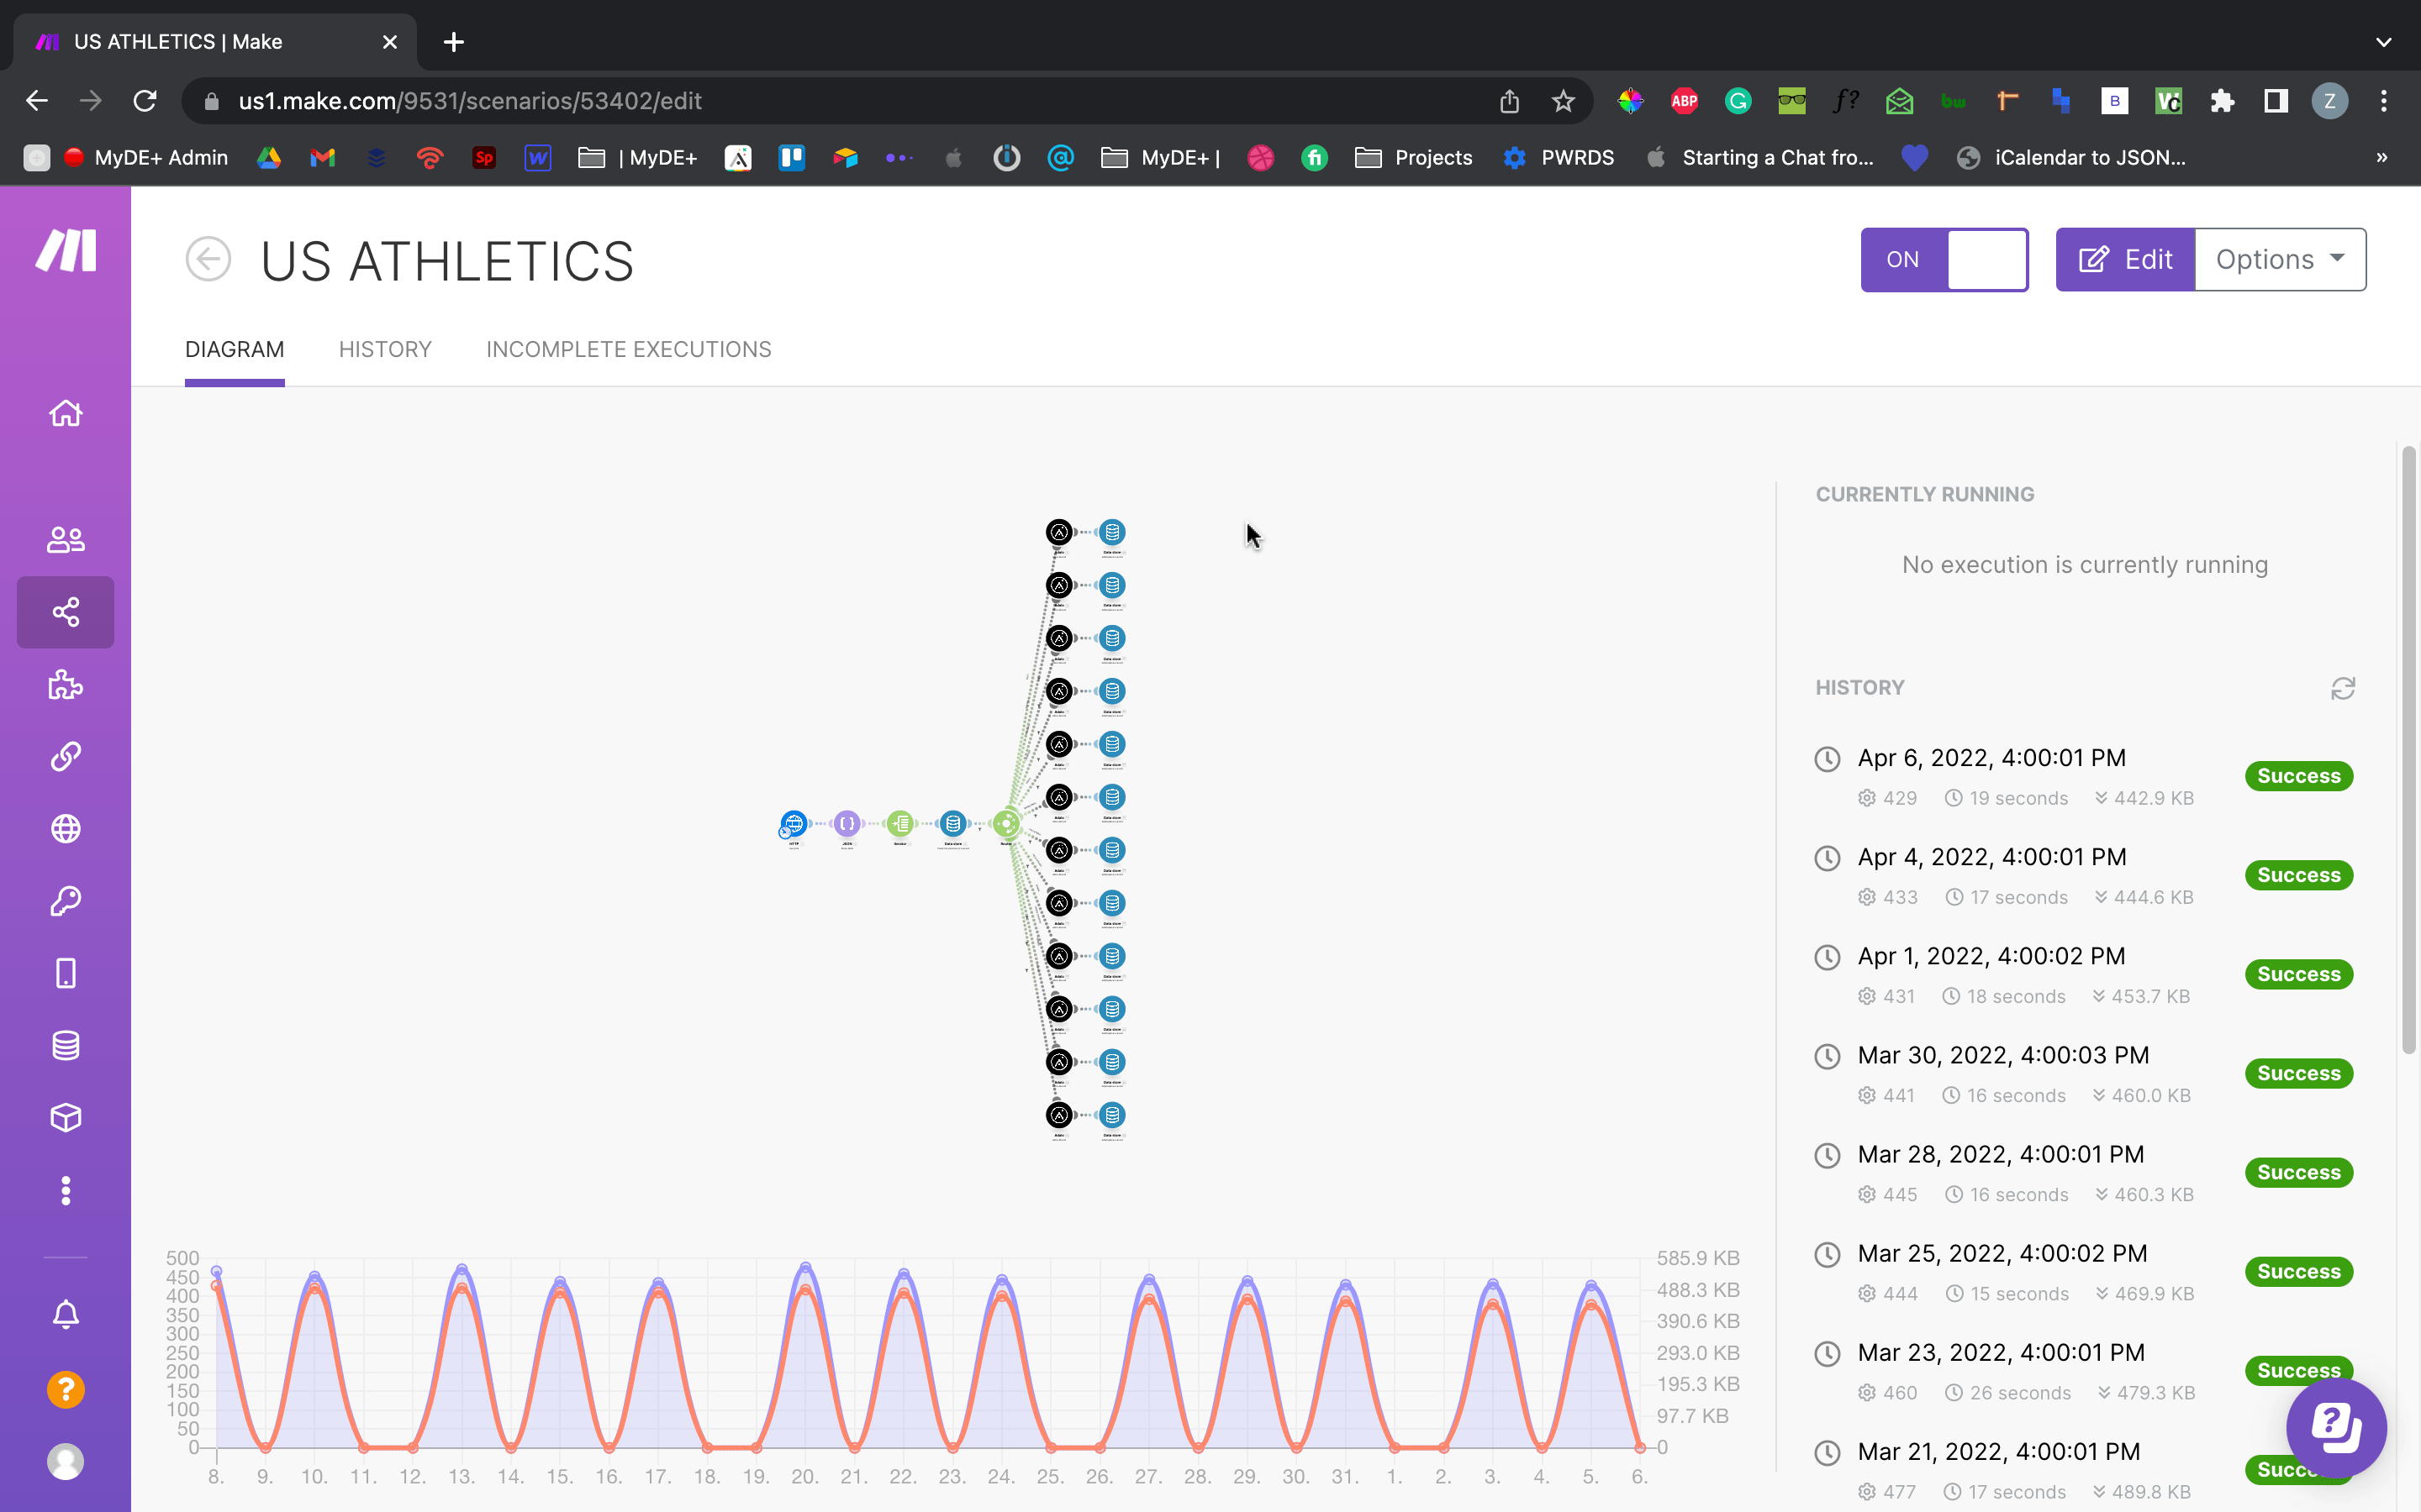Open Data stores via the database sidebar icon

tap(65, 1046)
